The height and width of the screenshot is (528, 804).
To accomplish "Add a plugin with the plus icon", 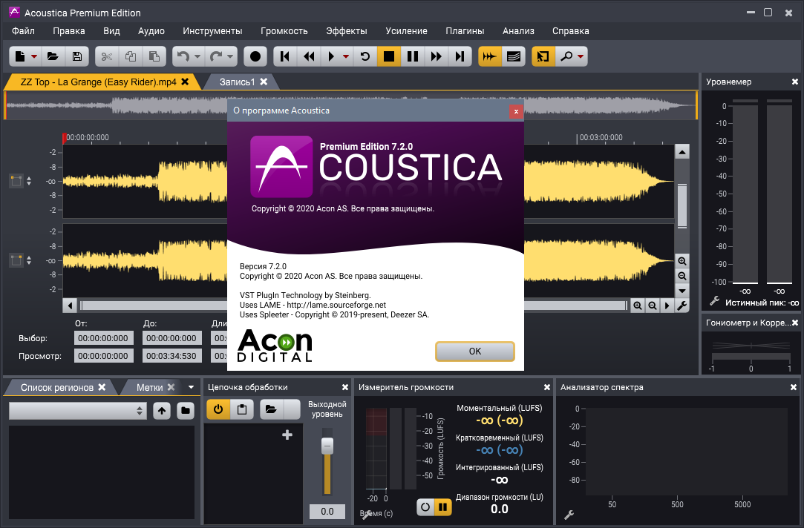I will pos(287,435).
